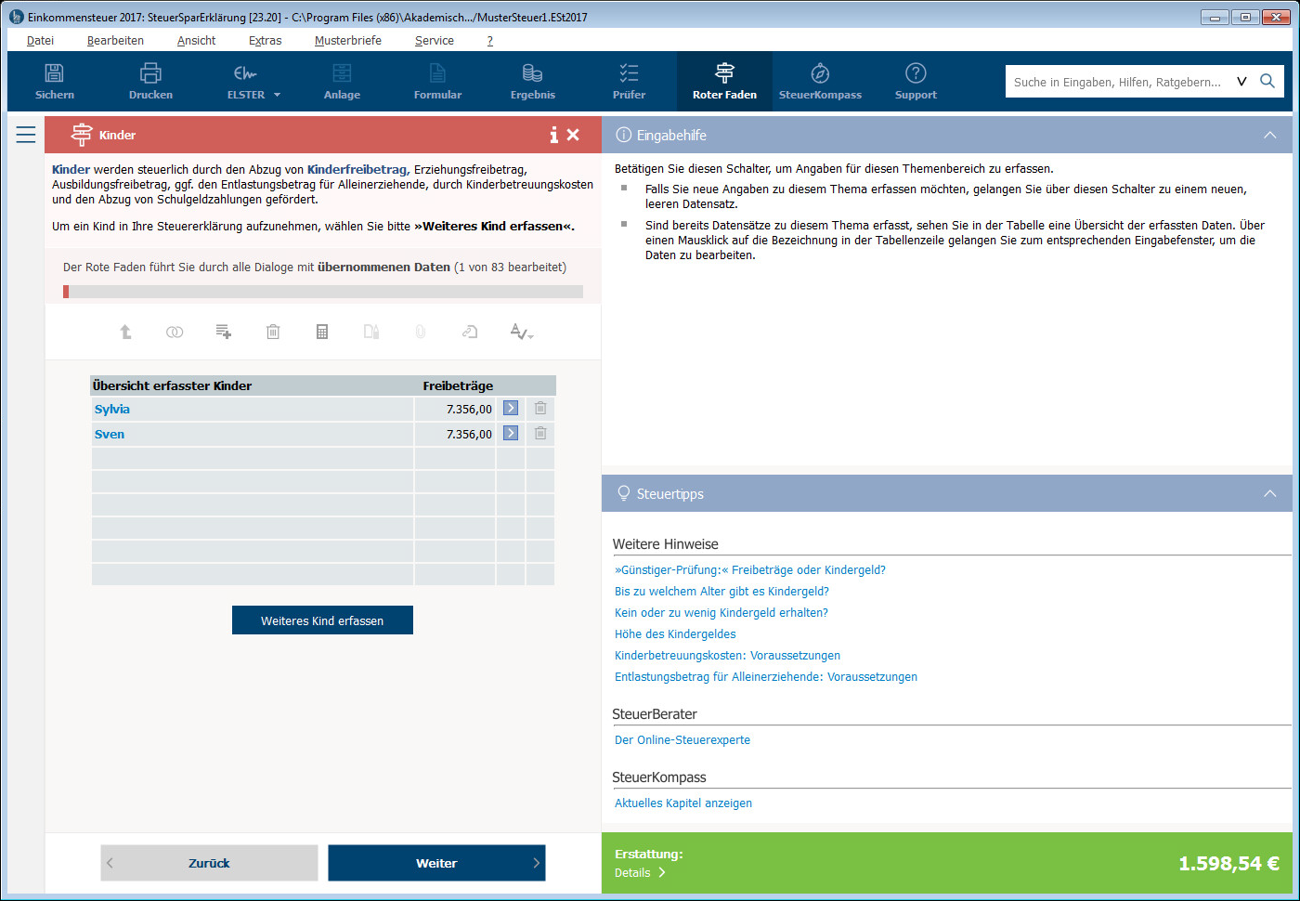Click the Sylvia child entry
This screenshot has height=901, width=1300.
click(x=112, y=410)
